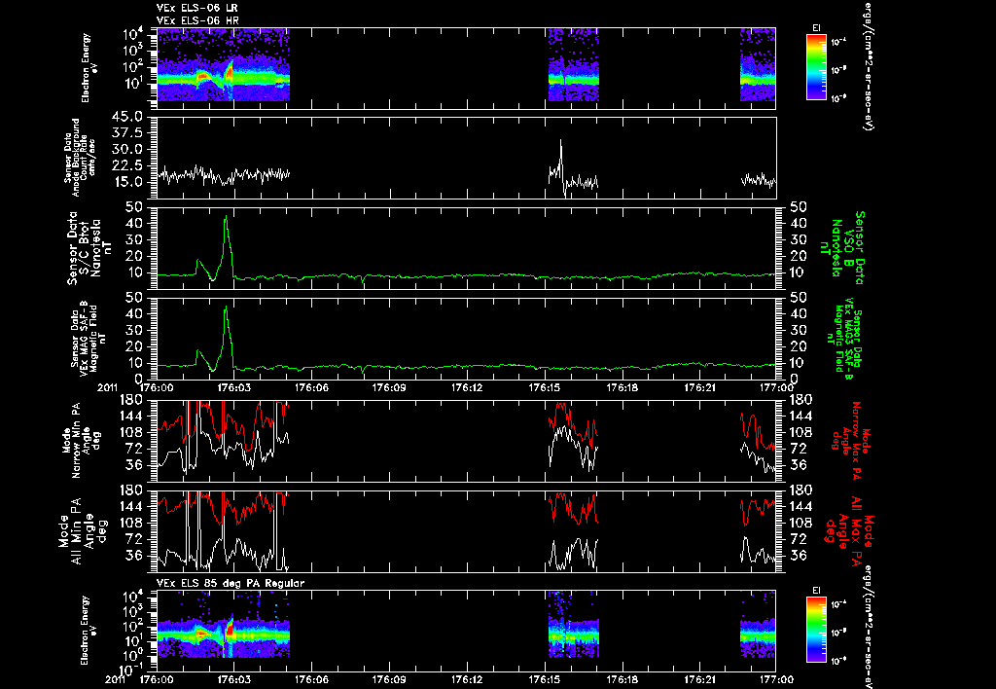The width and height of the screenshot is (996, 689).
Task: Click the "37.5" tick label on count rate axis
Action: (x=129, y=133)
